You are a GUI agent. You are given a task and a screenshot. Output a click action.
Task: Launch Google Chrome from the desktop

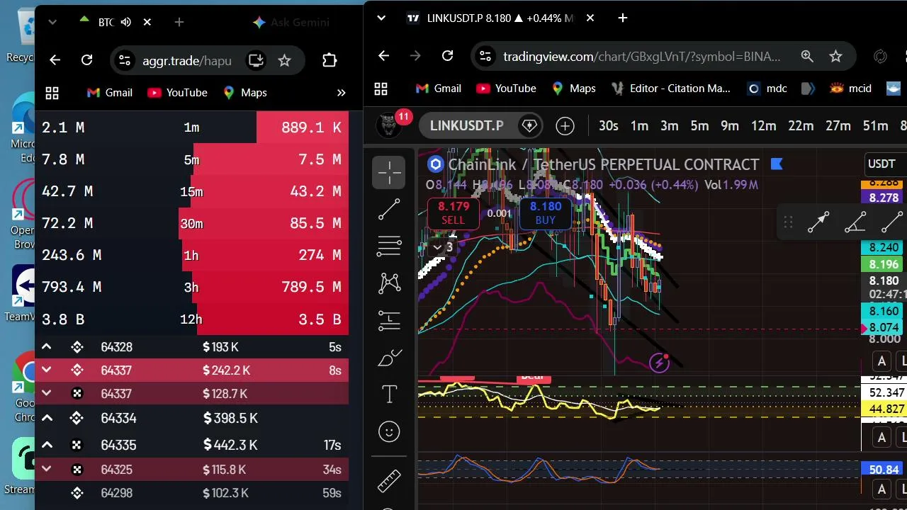pyautogui.click(x=25, y=386)
